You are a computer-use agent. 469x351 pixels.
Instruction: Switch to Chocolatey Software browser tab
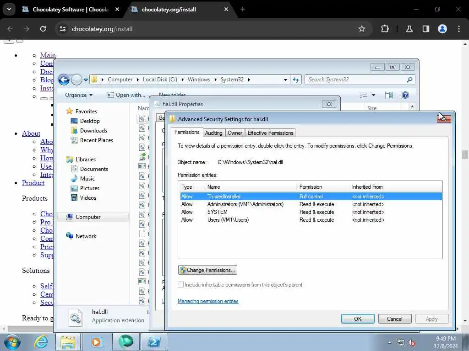coord(70,10)
